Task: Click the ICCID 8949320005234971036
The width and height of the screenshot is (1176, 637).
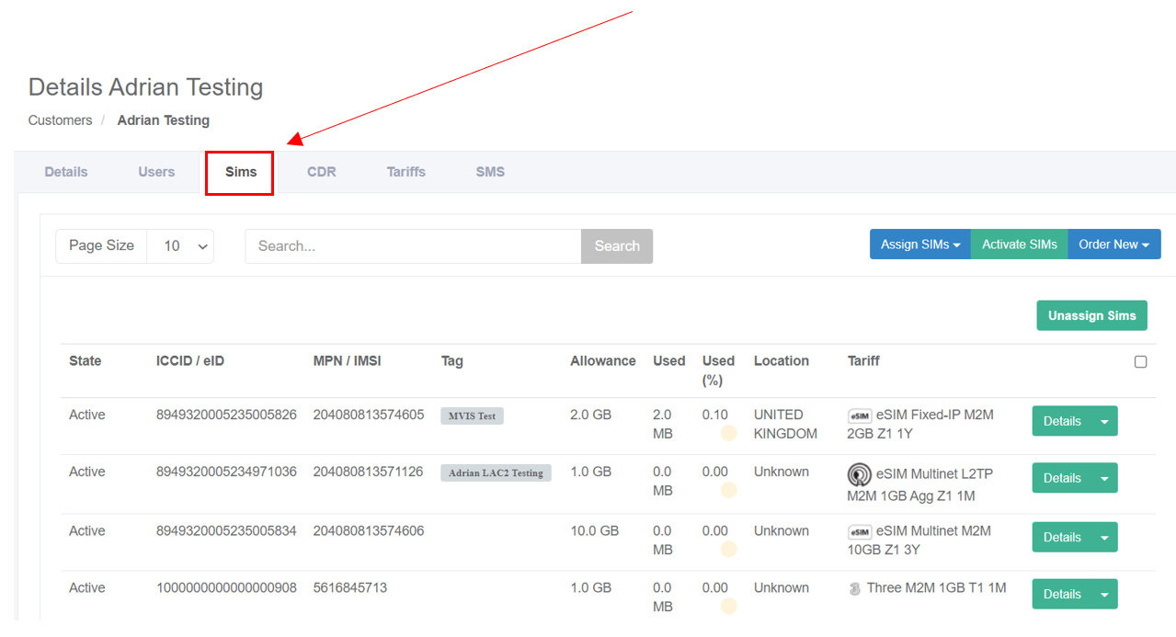Action: 226,472
